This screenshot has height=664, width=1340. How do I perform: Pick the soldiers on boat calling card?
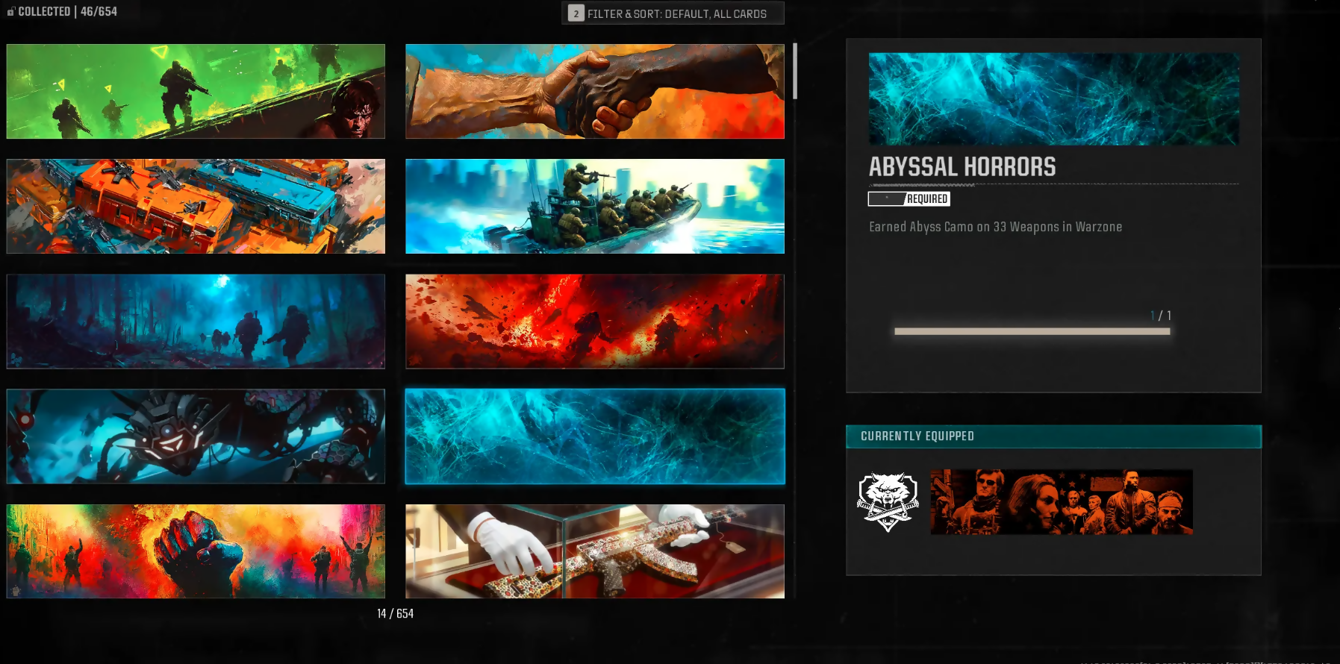click(594, 206)
